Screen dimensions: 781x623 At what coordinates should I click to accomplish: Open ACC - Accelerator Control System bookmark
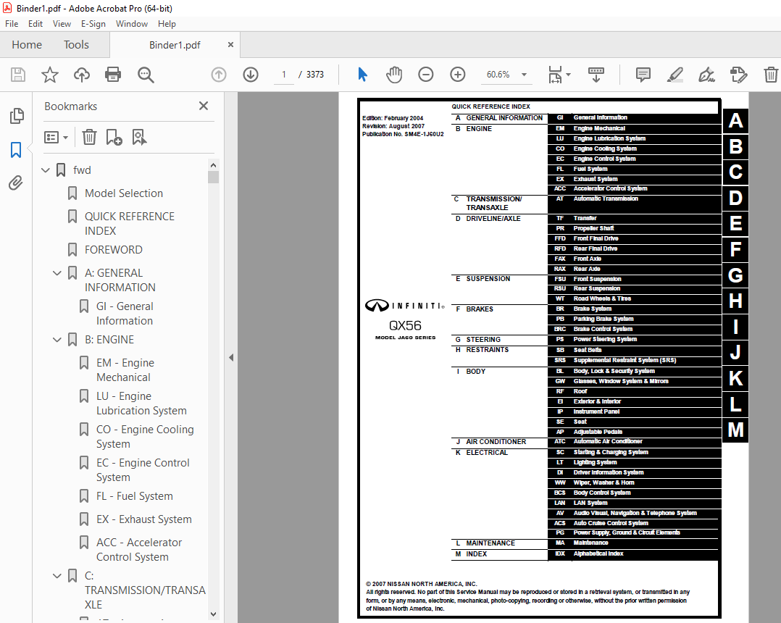[x=139, y=550]
